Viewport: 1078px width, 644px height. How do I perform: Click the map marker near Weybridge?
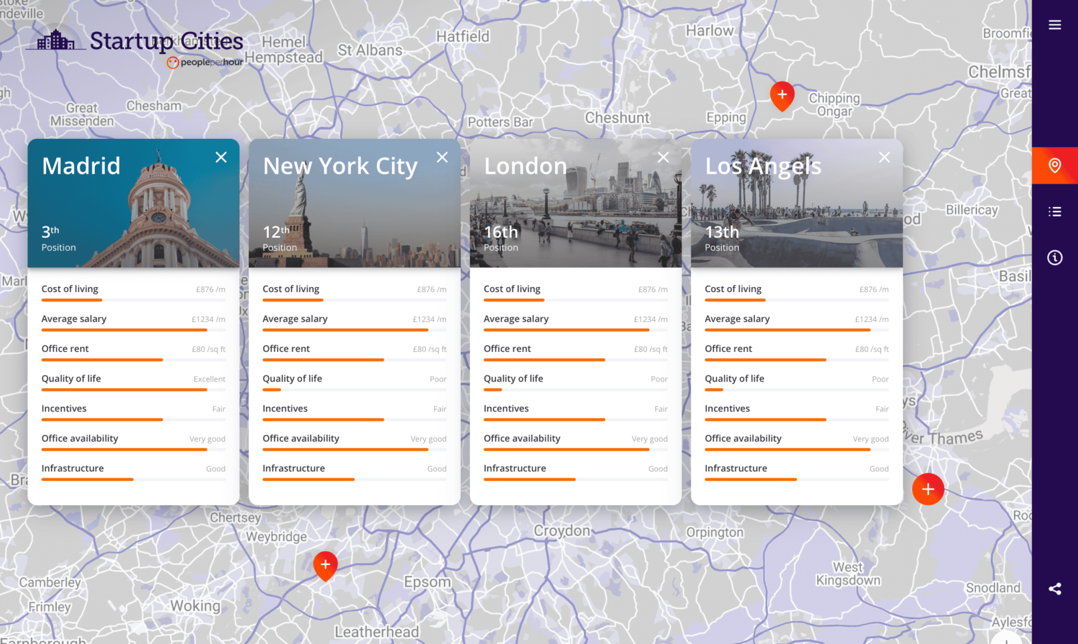click(325, 565)
